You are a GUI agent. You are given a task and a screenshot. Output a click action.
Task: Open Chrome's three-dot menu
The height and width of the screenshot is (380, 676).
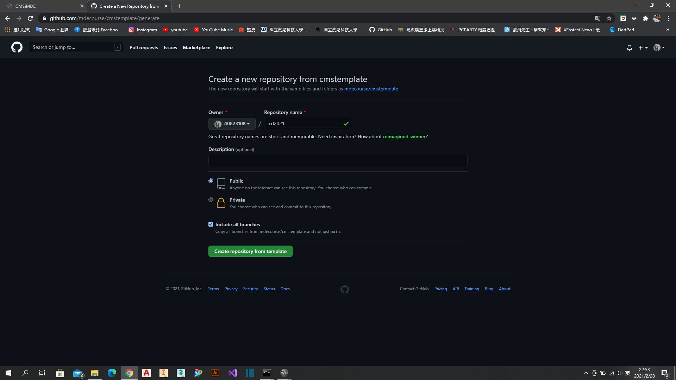tap(668, 18)
